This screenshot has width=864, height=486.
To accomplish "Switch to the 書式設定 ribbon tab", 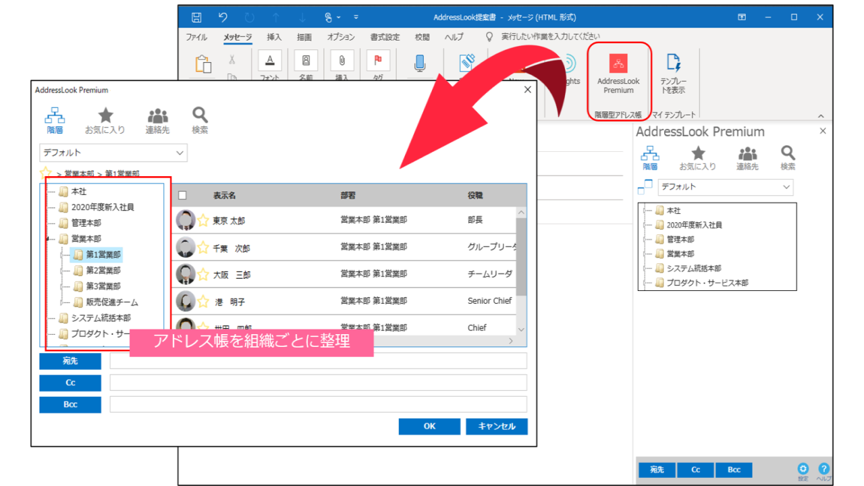I will click(385, 37).
